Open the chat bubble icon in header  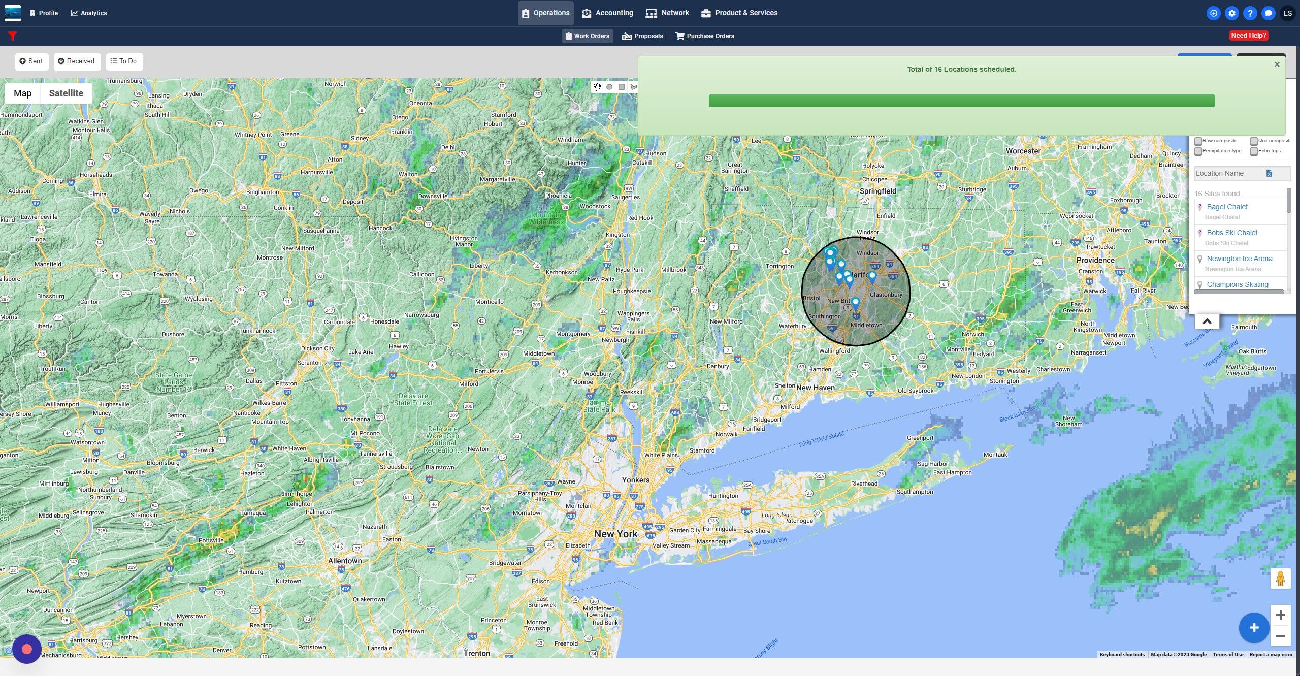pyautogui.click(x=1268, y=13)
